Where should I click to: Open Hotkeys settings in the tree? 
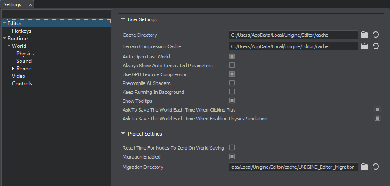coord(21,31)
